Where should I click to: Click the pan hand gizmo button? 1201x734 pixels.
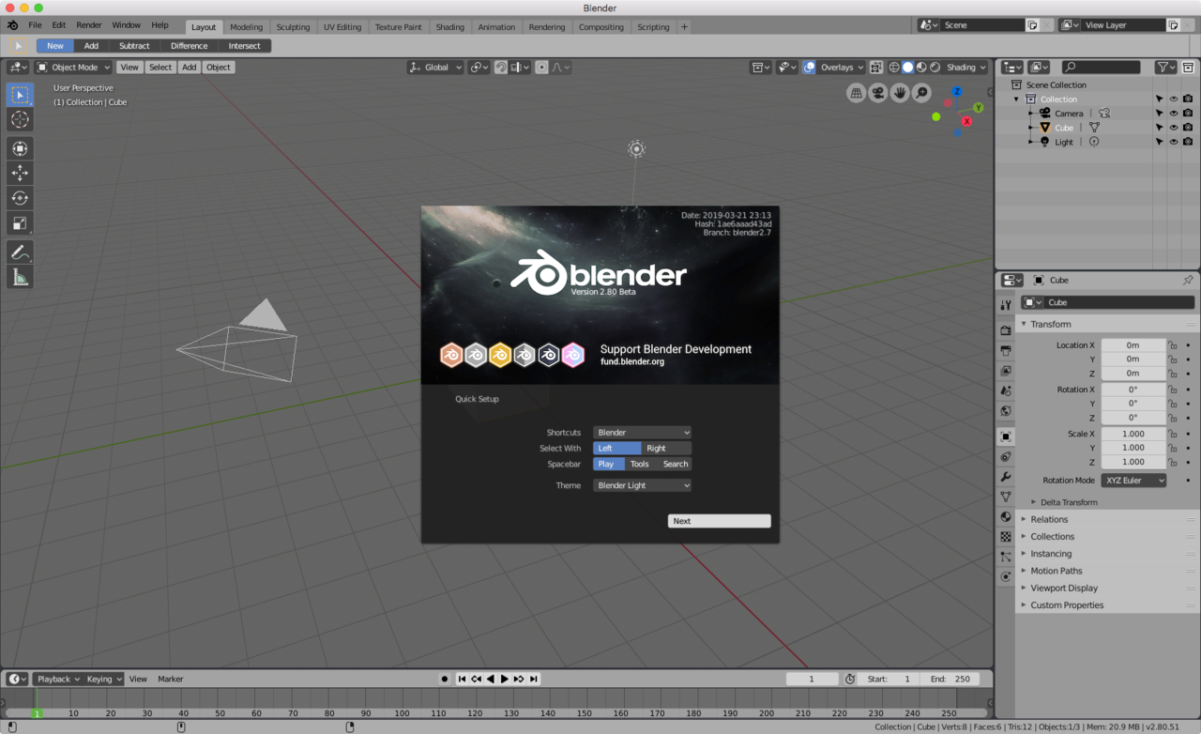(900, 93)
